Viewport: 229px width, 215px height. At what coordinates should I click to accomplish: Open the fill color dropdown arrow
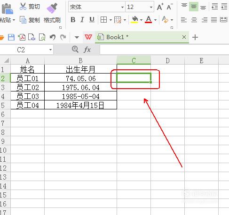pyautogui.click(x=141, y=20)
